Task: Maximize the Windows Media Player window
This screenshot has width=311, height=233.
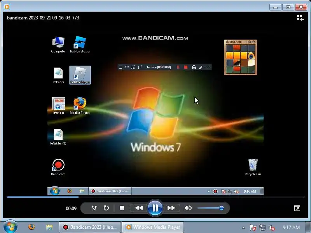Action: point(288,7)
